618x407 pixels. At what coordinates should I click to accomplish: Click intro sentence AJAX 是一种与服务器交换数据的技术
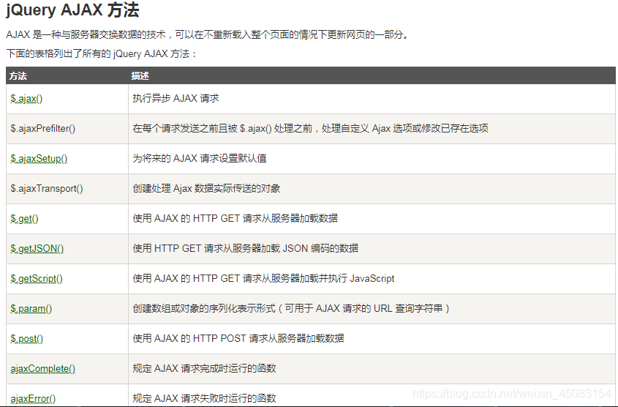208,34
